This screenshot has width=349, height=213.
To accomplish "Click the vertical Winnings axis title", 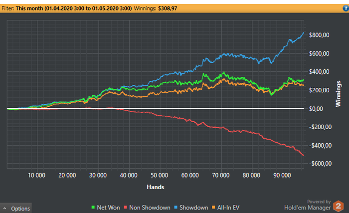I will [338, 94].
